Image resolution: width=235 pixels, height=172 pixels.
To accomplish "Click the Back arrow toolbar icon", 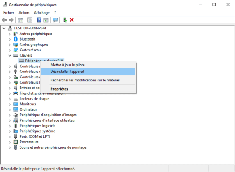I will click(x=4, y=20).
